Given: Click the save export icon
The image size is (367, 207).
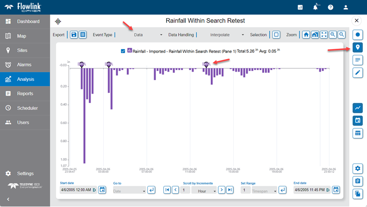Looking at the screenshot, I should (74, 35).
